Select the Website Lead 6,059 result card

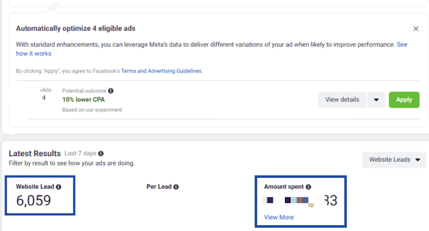click(40, 195)
